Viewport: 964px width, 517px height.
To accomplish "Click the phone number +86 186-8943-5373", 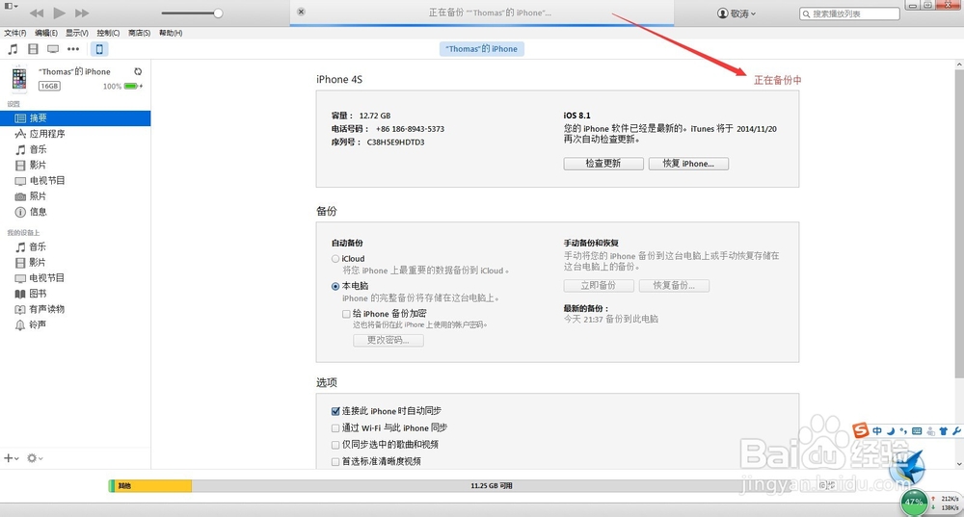I will tap(410, 130).
